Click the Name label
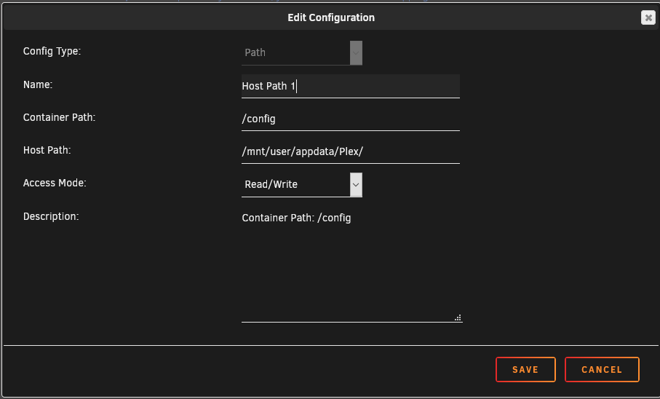 [38, 84]
